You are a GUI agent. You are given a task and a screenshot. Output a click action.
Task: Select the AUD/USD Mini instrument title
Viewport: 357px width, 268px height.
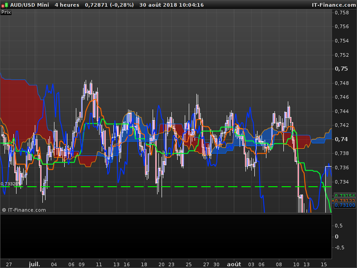[x=29, y=5]
